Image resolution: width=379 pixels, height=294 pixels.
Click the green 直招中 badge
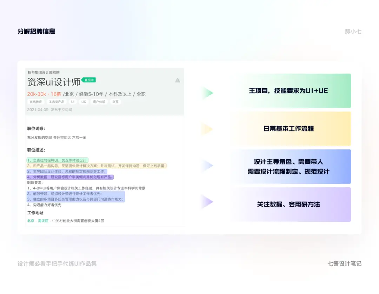tap(89, 80)
